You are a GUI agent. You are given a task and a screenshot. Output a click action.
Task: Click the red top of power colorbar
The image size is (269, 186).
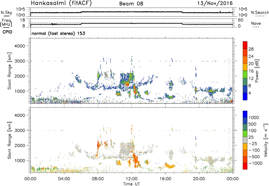(x=245, y=45)
